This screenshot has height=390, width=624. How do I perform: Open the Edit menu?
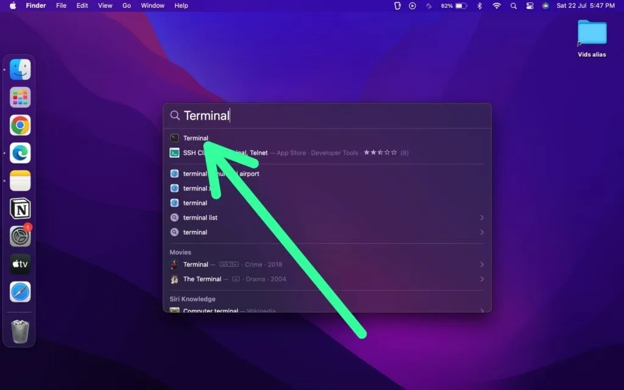tap(82, 5)
